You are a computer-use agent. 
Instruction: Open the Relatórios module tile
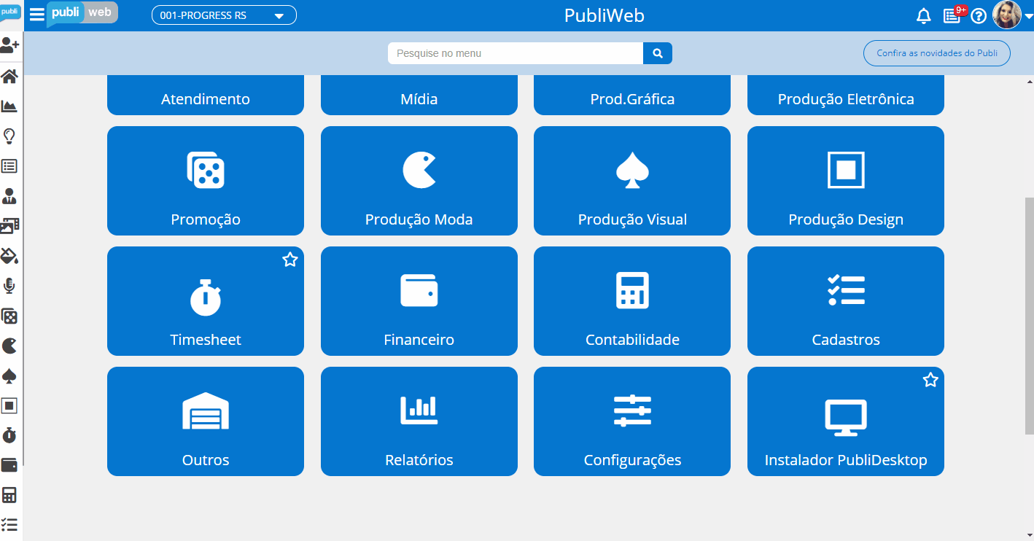419,421
